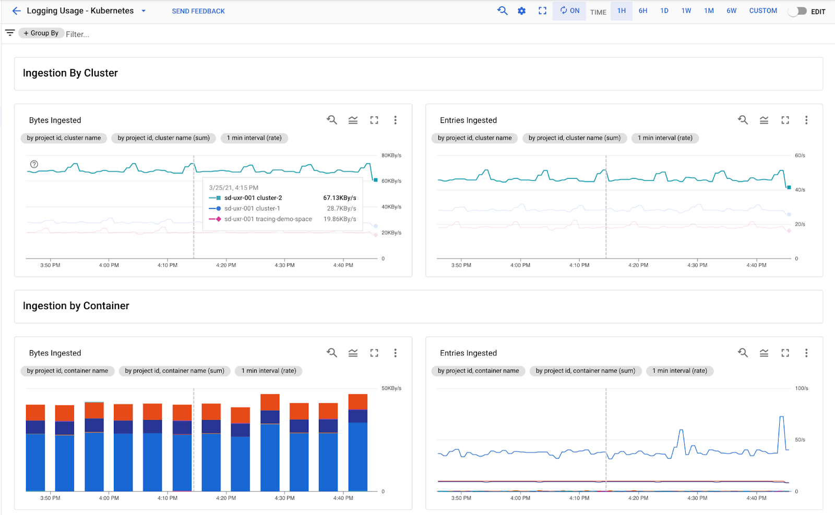This screenshot has width=835, height=515.
Task: Reset zoom on cluster Entries Ingested chart
Action: pyautogui.click(x=743, y=120)
